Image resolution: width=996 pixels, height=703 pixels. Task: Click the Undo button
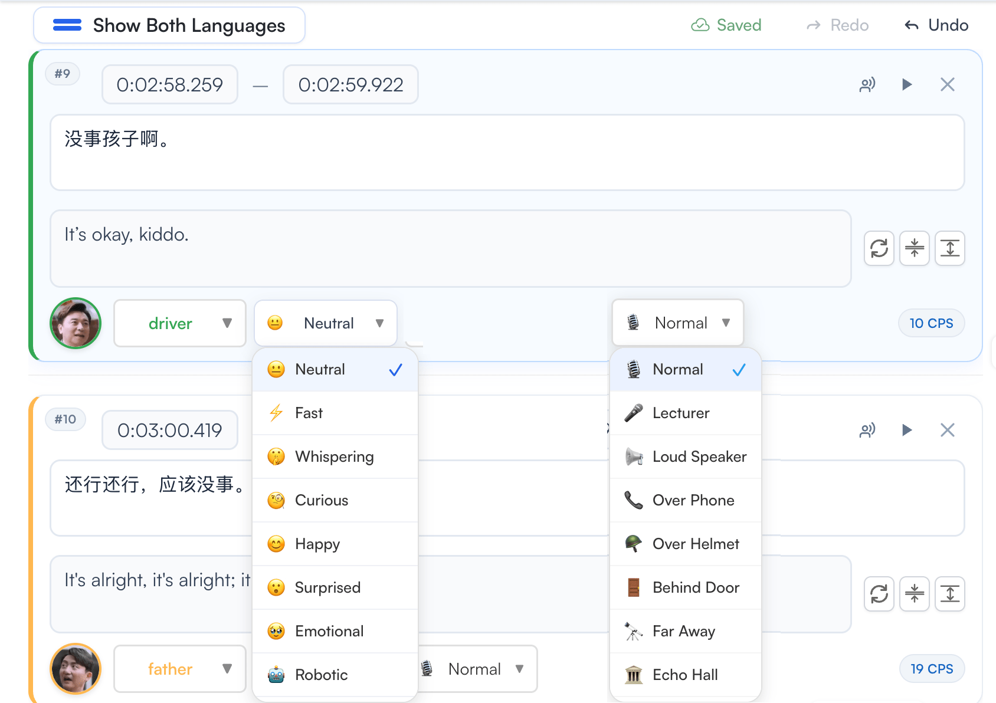click(x=936, y=25)
